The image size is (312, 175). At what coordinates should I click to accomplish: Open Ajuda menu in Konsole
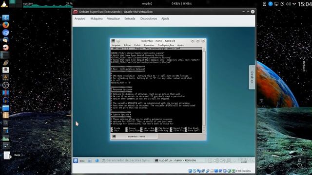[180, 45]
